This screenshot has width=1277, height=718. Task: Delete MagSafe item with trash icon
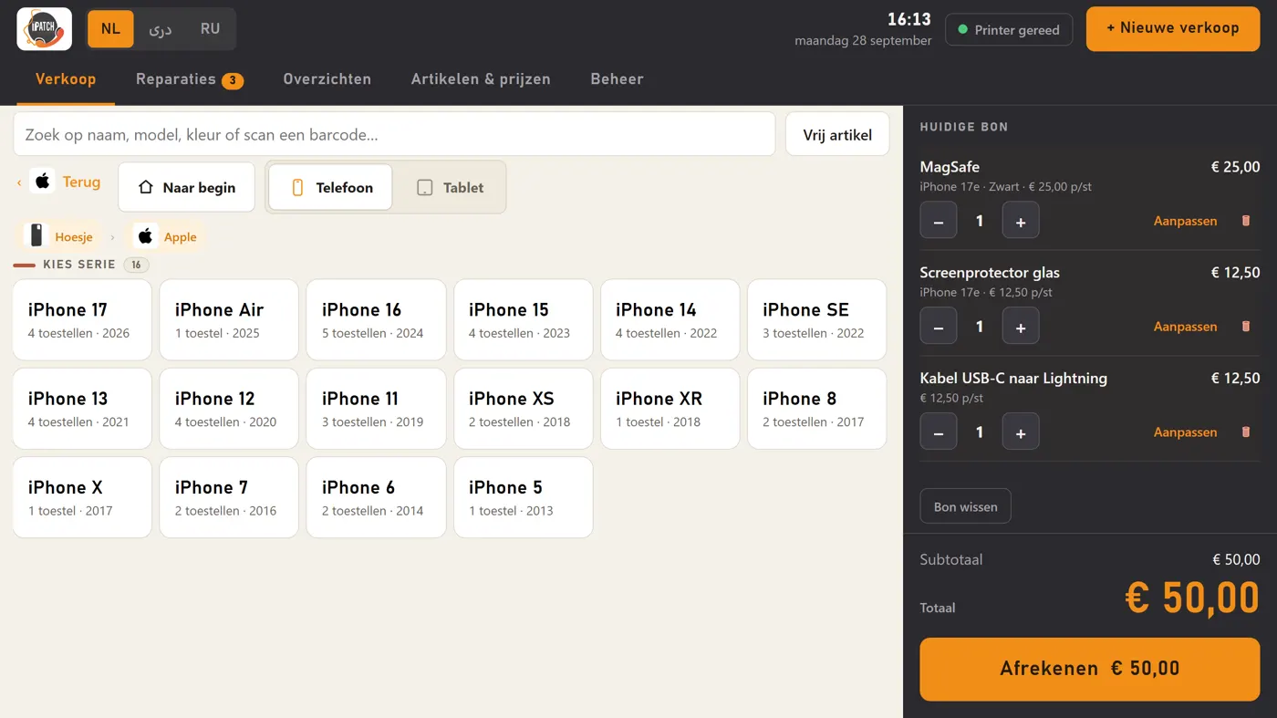click(x=1246, y=221)
